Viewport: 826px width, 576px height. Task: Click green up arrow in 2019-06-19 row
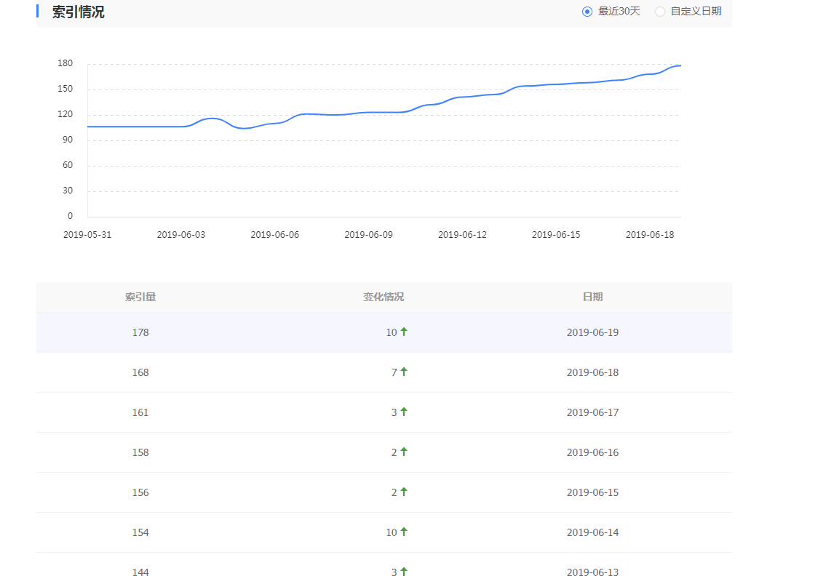404,332
